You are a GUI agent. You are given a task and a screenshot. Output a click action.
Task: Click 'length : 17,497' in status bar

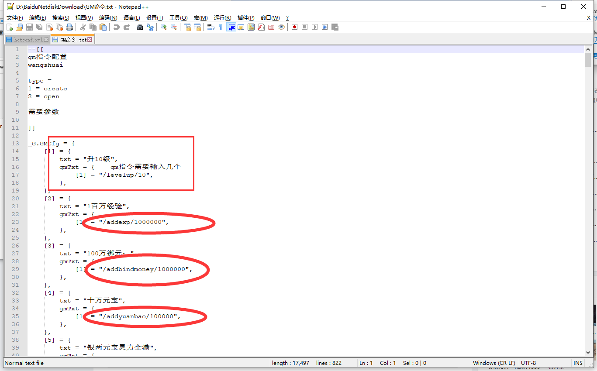290,363
